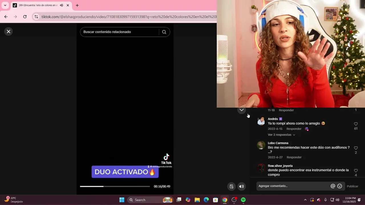Click the username Andrés
Screen dimensions: 365x205
[x=273, y=119]
